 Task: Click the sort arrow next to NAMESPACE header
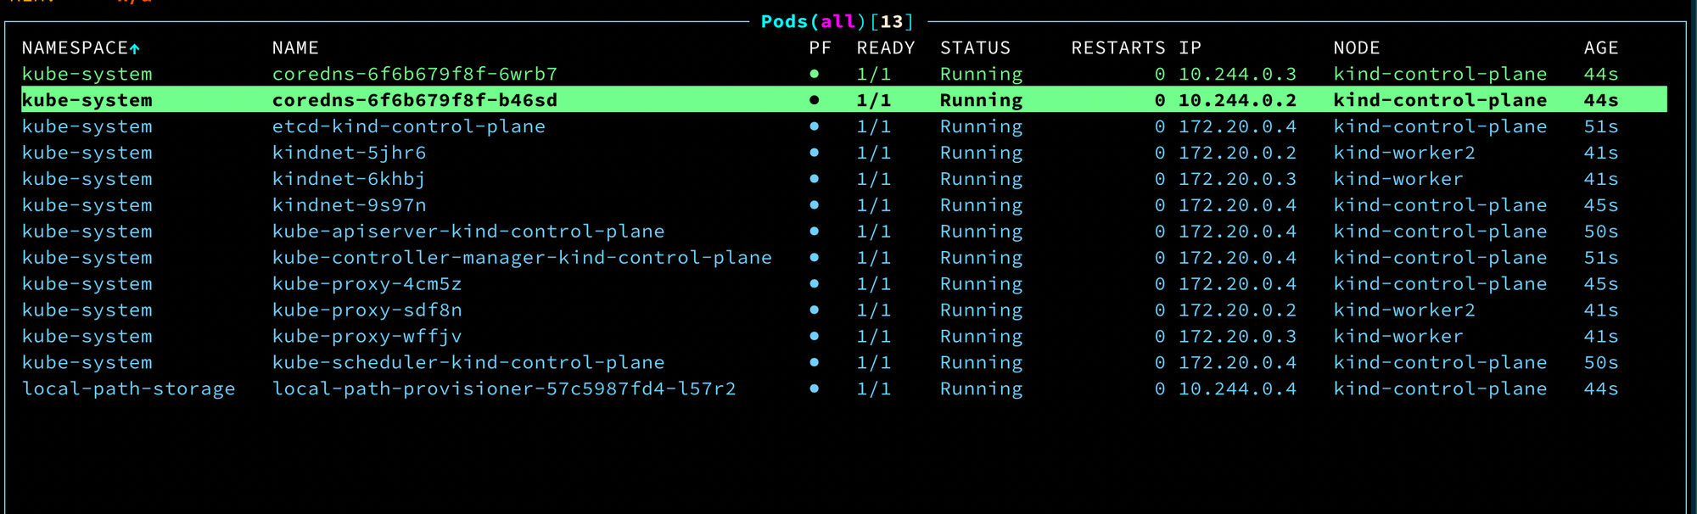tap(134, 48)
